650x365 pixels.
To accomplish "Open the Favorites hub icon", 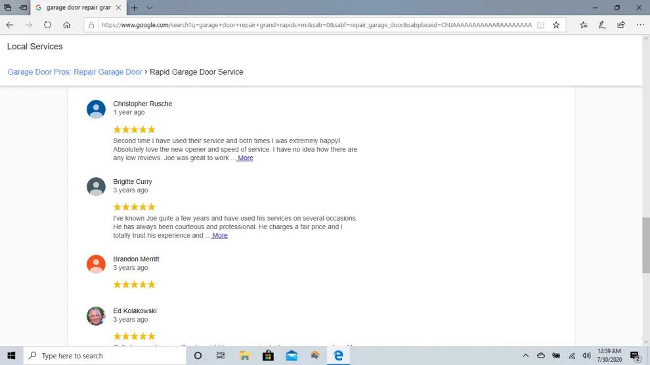I will pos(584,25).
